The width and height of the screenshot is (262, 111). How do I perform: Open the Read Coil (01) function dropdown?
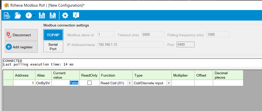(x=129, y=83)
